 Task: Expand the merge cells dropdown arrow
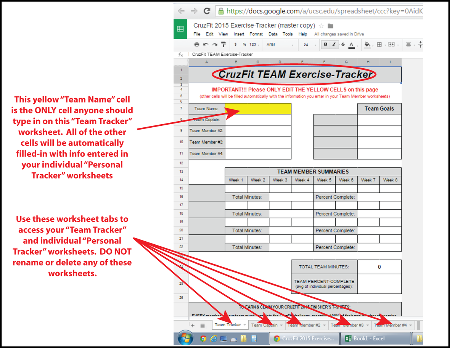pyautogui.click(x=398, y=45)
